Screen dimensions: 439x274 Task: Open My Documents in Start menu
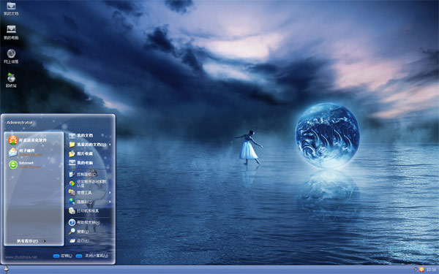[89, 135]
